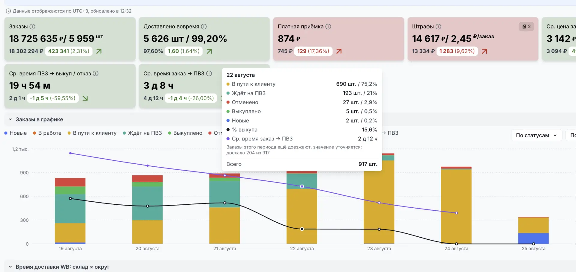
Task: Toggle the Ждёт на ПВЗ legend entry
Action: tap(142, 133)
